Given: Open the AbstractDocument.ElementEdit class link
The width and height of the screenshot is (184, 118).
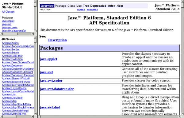Looking at the screenshot, I should [x=18, y=75].
